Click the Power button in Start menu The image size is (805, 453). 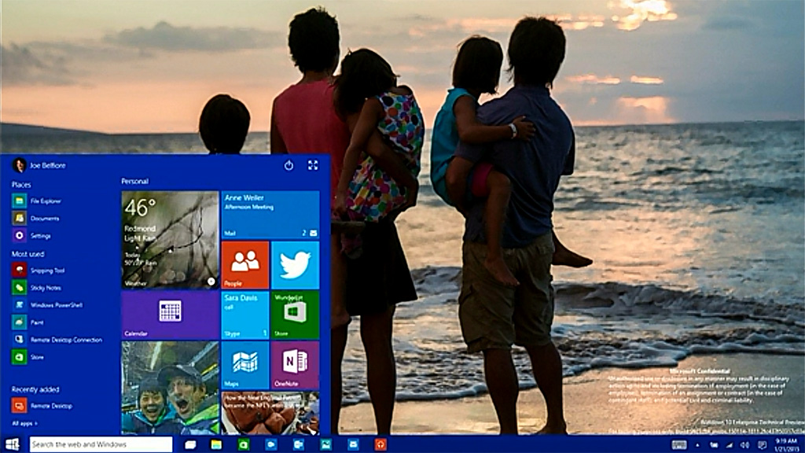(x=289, y=165)
